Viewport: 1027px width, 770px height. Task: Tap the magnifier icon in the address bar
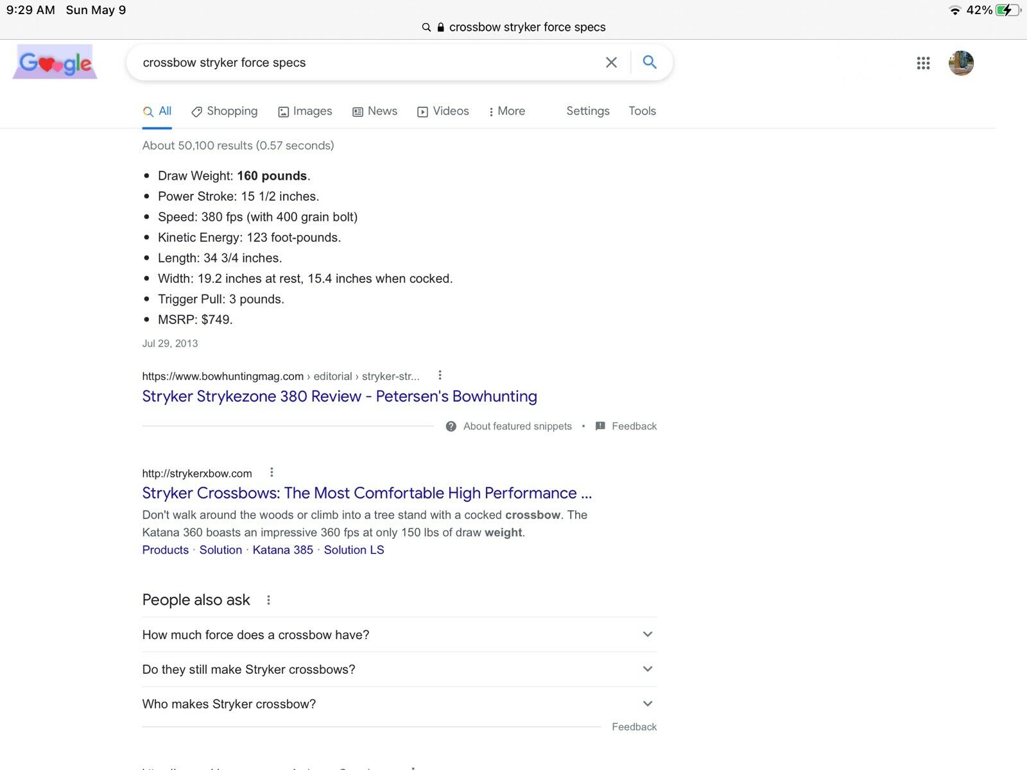pyautogui.click(x=426, y=28)
